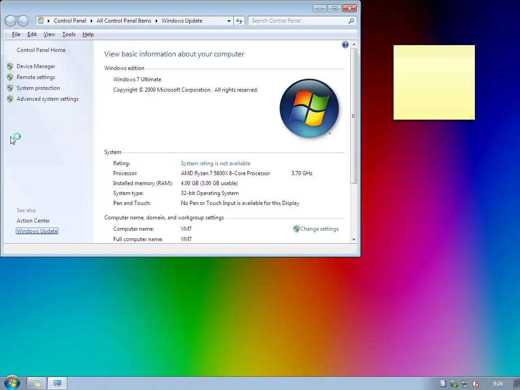The height and width of the screenshot is (390, 520).
Task: Open the Start menu orb
Action: pos(12,382)
